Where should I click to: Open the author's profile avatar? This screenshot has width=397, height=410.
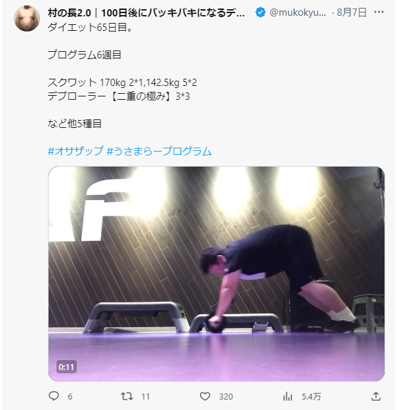26,18
